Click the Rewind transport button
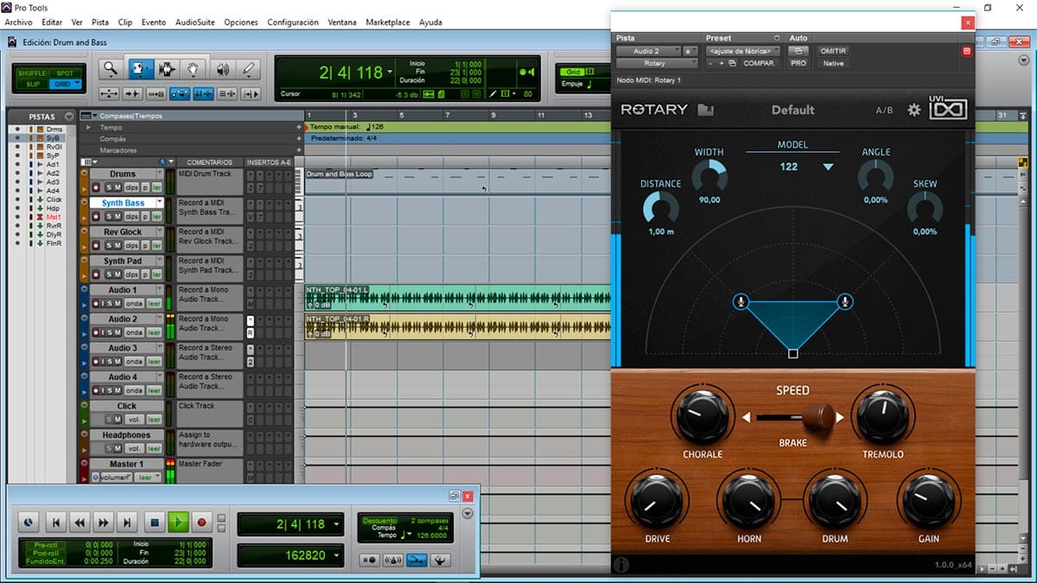The image size is (1037, 583). [x=80, y=522]
